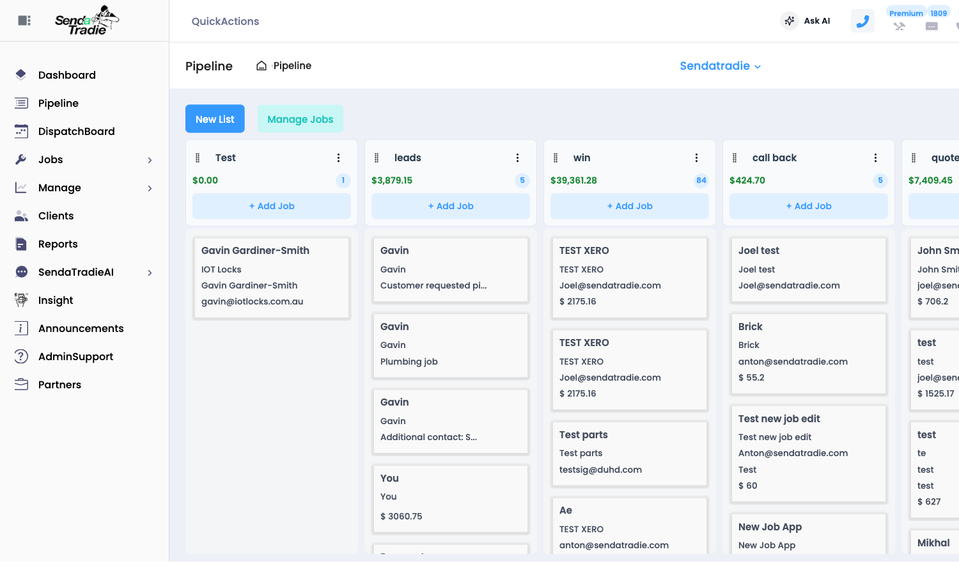Click the Partners briefcase icon
The height and width of the screenshot is (570, 959).
(21, 384)
